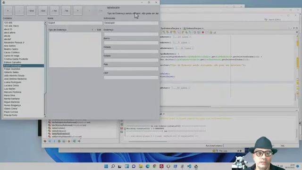The width and height of the screenshot is (302, 170).
Task: Click the Cidade input field
Action: [x=131, y=51]
